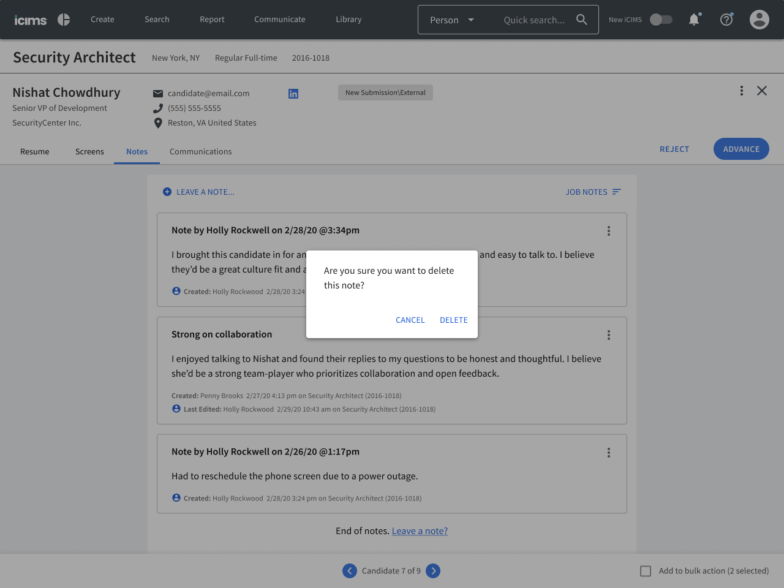Viewport: 784px width, 588px height.
Task: Open candidate's LinkedIn profile icon
Action: pos(293,94)
